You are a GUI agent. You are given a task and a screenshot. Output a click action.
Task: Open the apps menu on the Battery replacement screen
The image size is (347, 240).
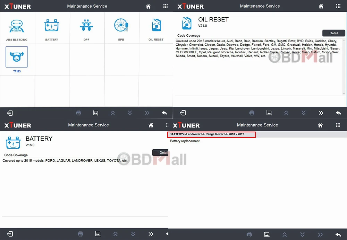(x=338, y=125)
